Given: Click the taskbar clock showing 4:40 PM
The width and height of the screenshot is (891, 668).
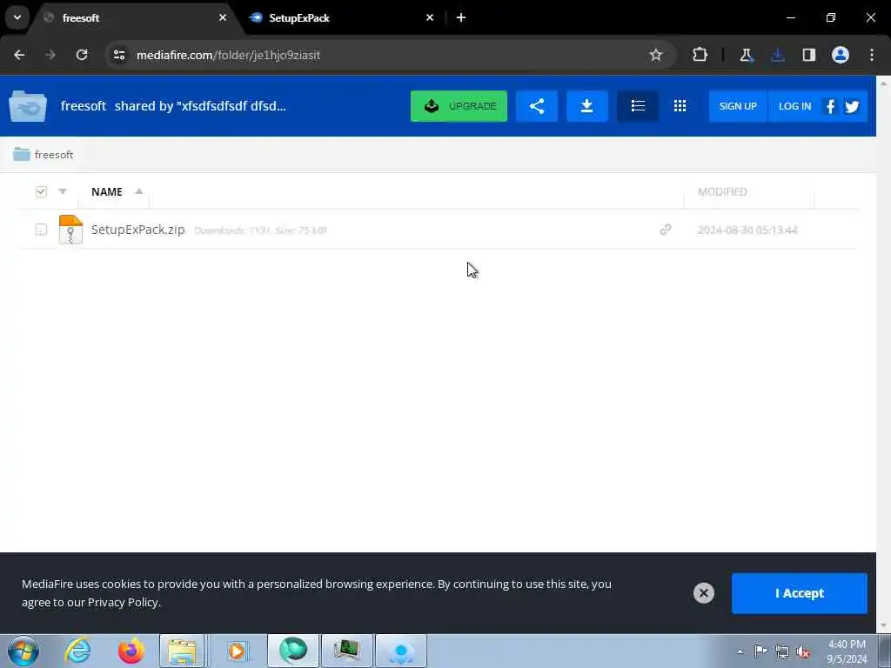Looking at the screenshot, I should (x=847, y=645).
